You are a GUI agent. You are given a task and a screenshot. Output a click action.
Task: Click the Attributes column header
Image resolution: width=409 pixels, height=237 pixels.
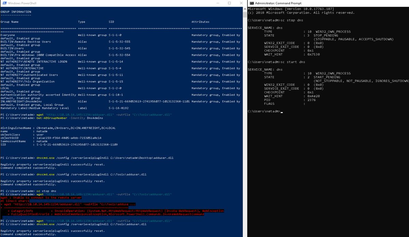click(x=200, y=22)
